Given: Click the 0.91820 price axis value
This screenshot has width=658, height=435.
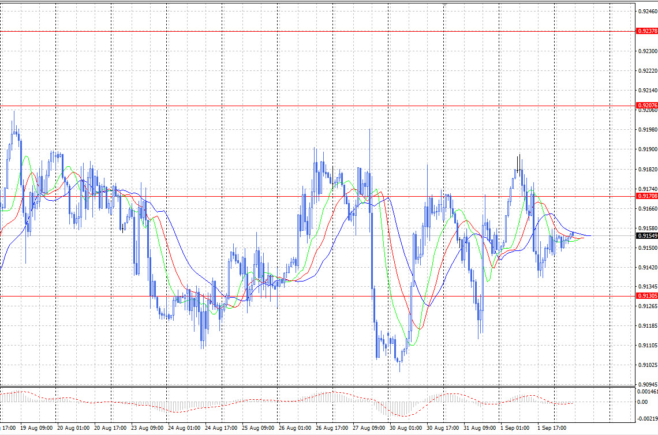Looking at the screenshot, I should point(648,170).
